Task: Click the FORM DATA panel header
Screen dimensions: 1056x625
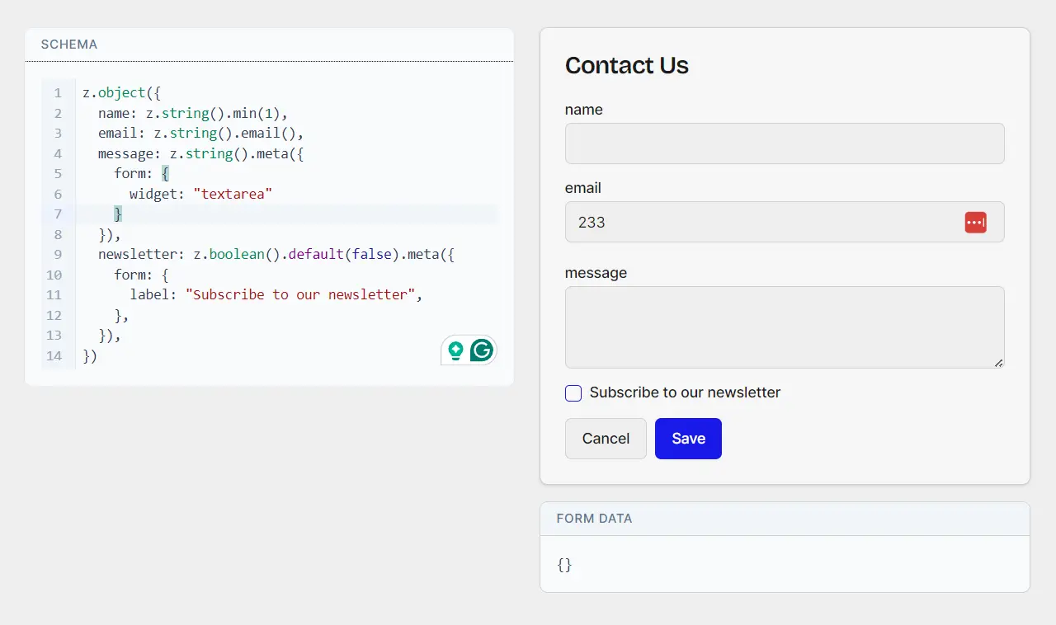Action: click(594, 519)
